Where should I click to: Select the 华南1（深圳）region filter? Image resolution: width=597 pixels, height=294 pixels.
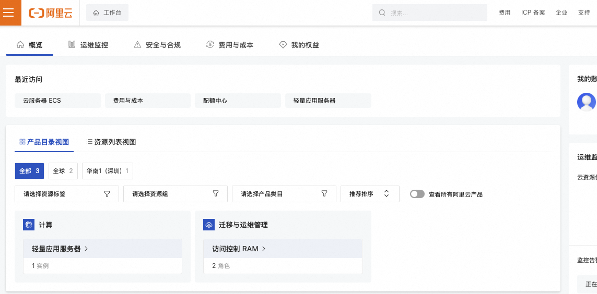108,171
